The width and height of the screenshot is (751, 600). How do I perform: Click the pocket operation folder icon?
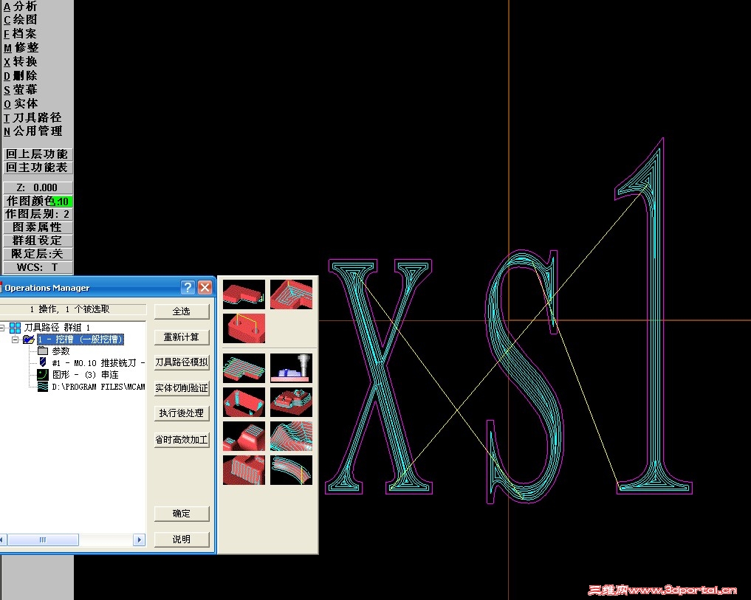point(28,339)
